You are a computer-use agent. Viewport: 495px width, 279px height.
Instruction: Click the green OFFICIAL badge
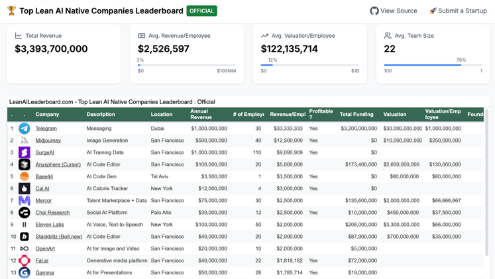[201, 11]
